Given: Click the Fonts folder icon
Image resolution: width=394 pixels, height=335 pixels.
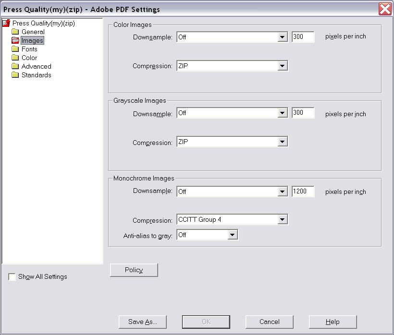Looking at the screenshot, I should coord(15,49).
